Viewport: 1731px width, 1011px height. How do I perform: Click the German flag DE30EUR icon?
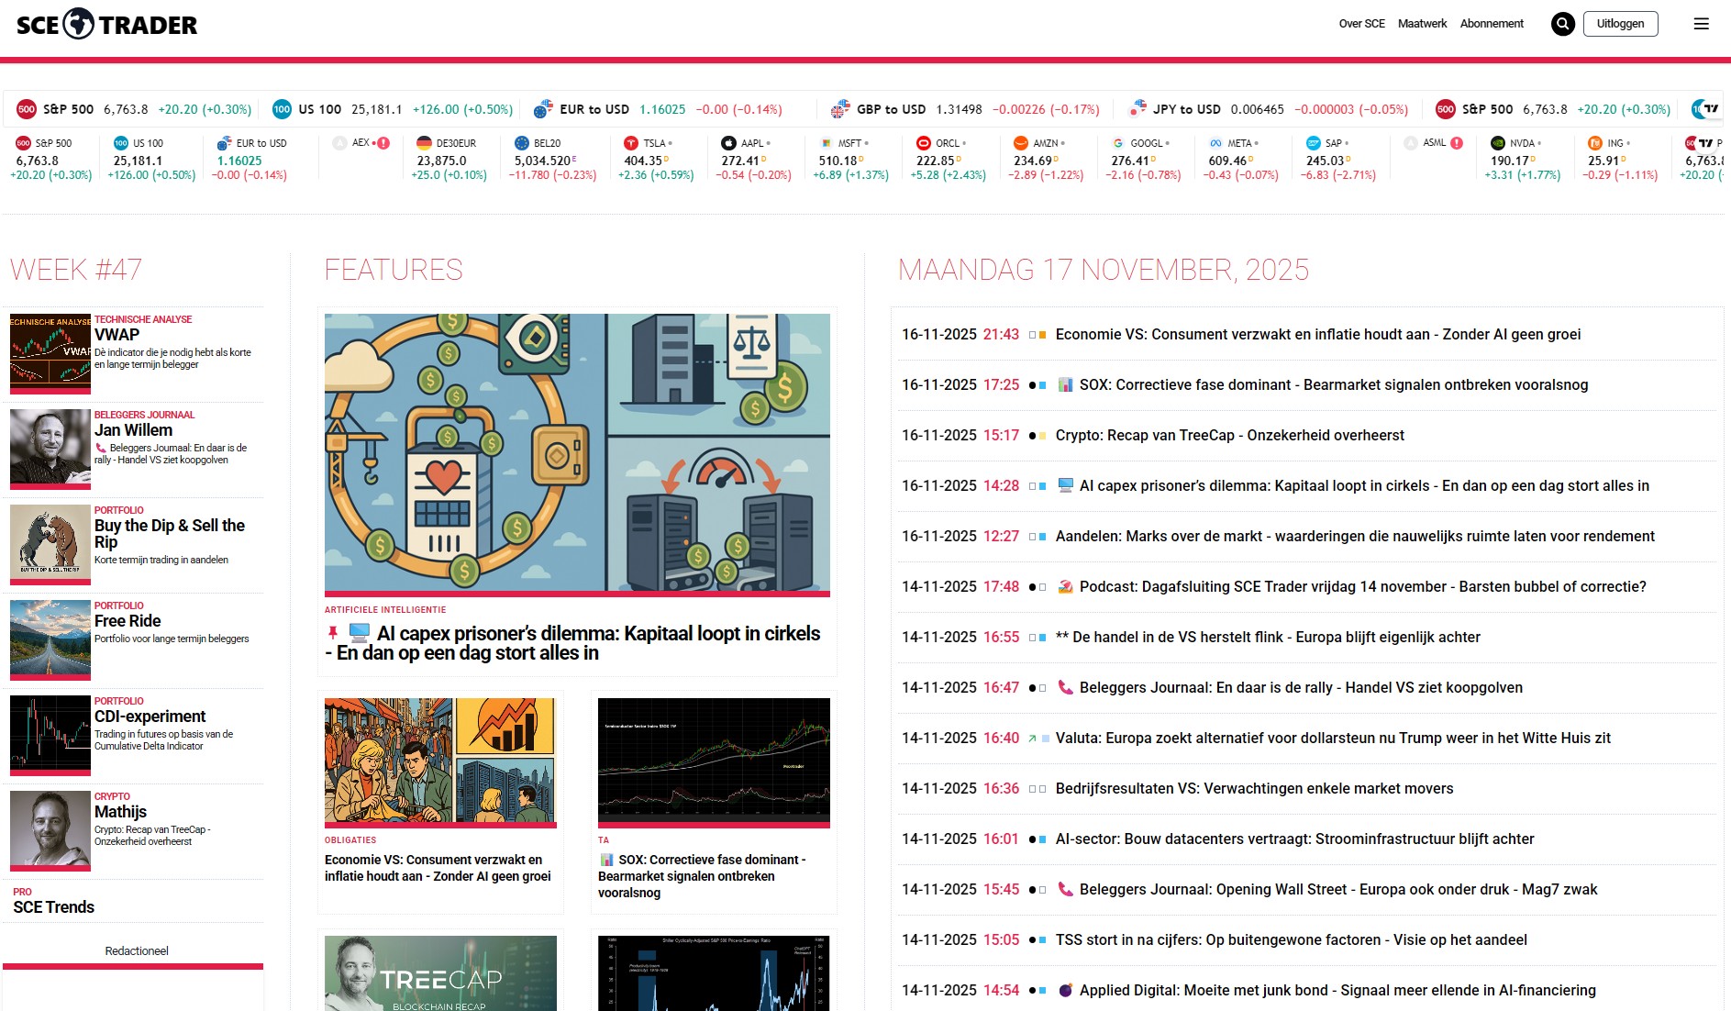[424, 143]
